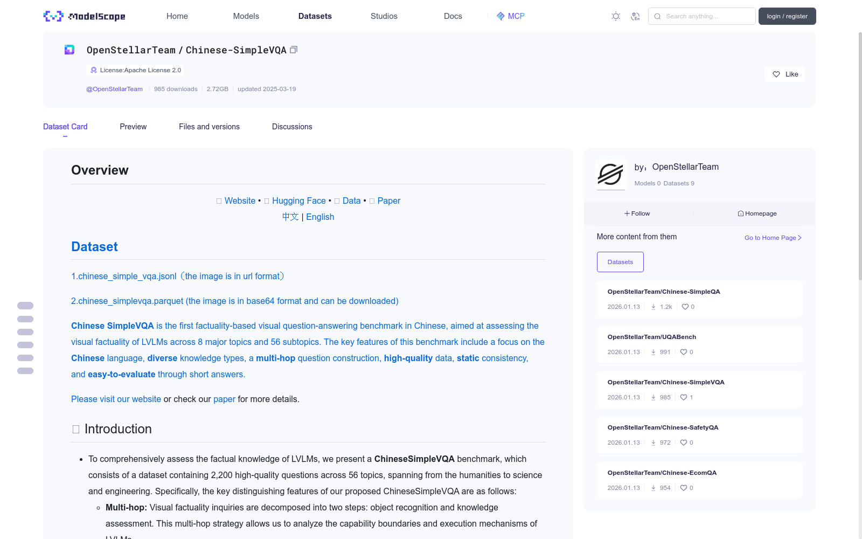Open the Discussions tab
The width and height of the screenshot is (862, 539).
click(292, 127)
